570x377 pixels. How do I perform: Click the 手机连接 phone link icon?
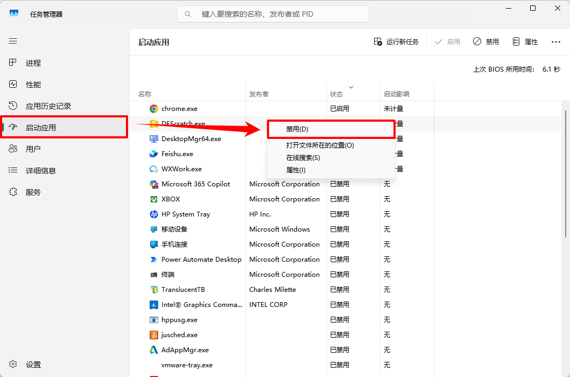(x=154, y=245)
